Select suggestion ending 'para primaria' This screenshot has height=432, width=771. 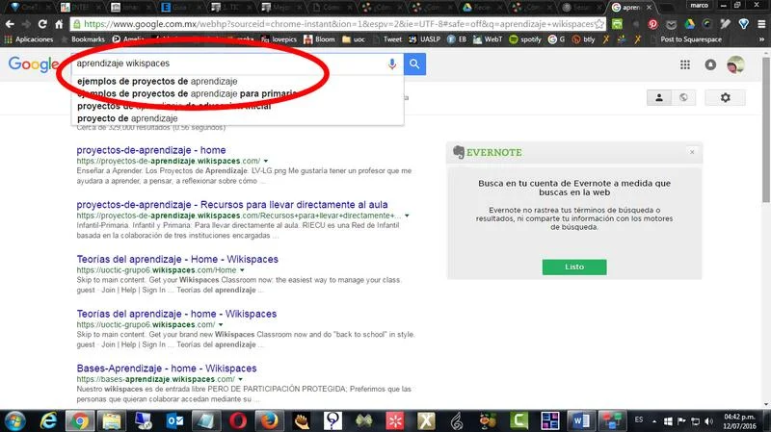pos(187,93)
